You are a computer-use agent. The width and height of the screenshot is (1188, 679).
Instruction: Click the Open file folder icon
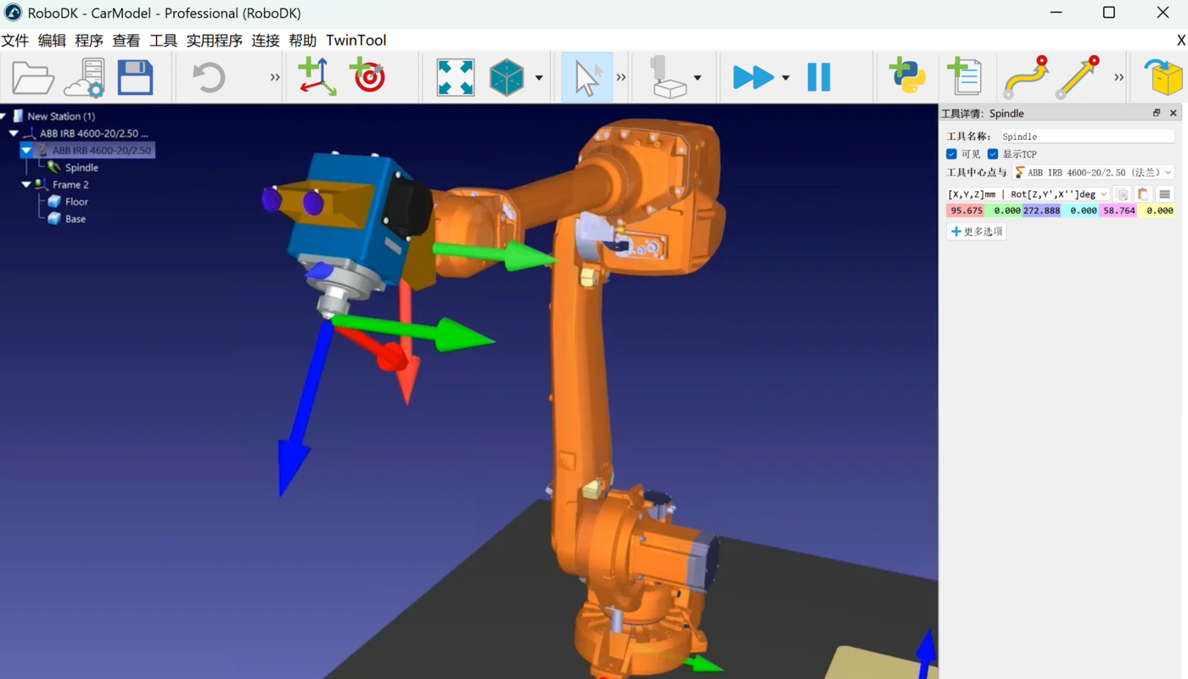[32, 78]
